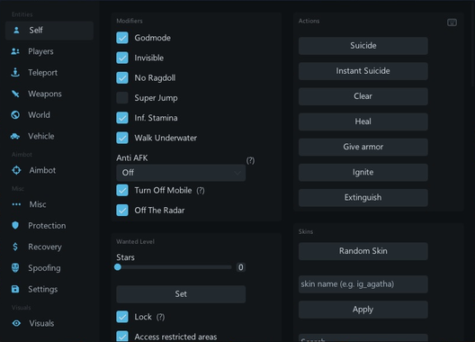Screen dimensions: 475x342
Task: Toggle the Inf. Stamina checkbox
Action: (x=122, y=118)
